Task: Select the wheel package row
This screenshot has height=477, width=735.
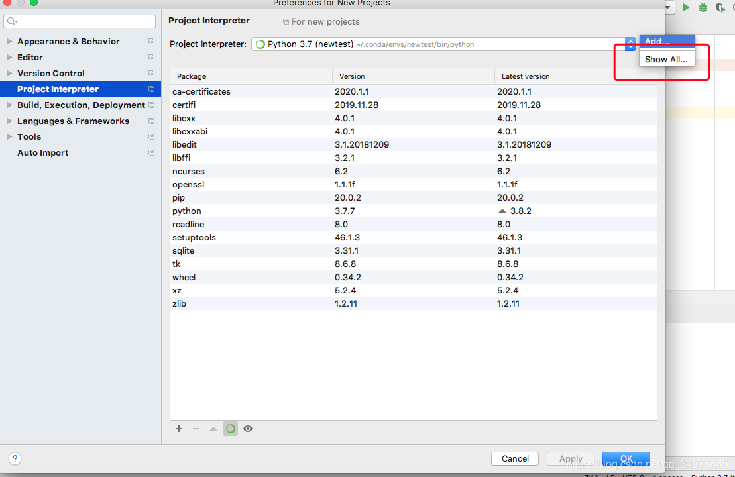Action: click(414, 277)
